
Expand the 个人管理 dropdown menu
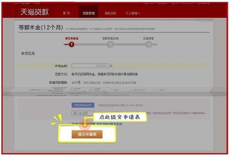click(132, 13)
